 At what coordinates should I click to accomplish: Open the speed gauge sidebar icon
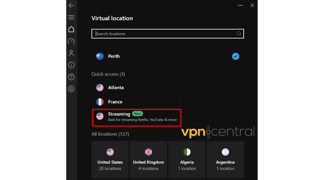(x=71, y=41)
